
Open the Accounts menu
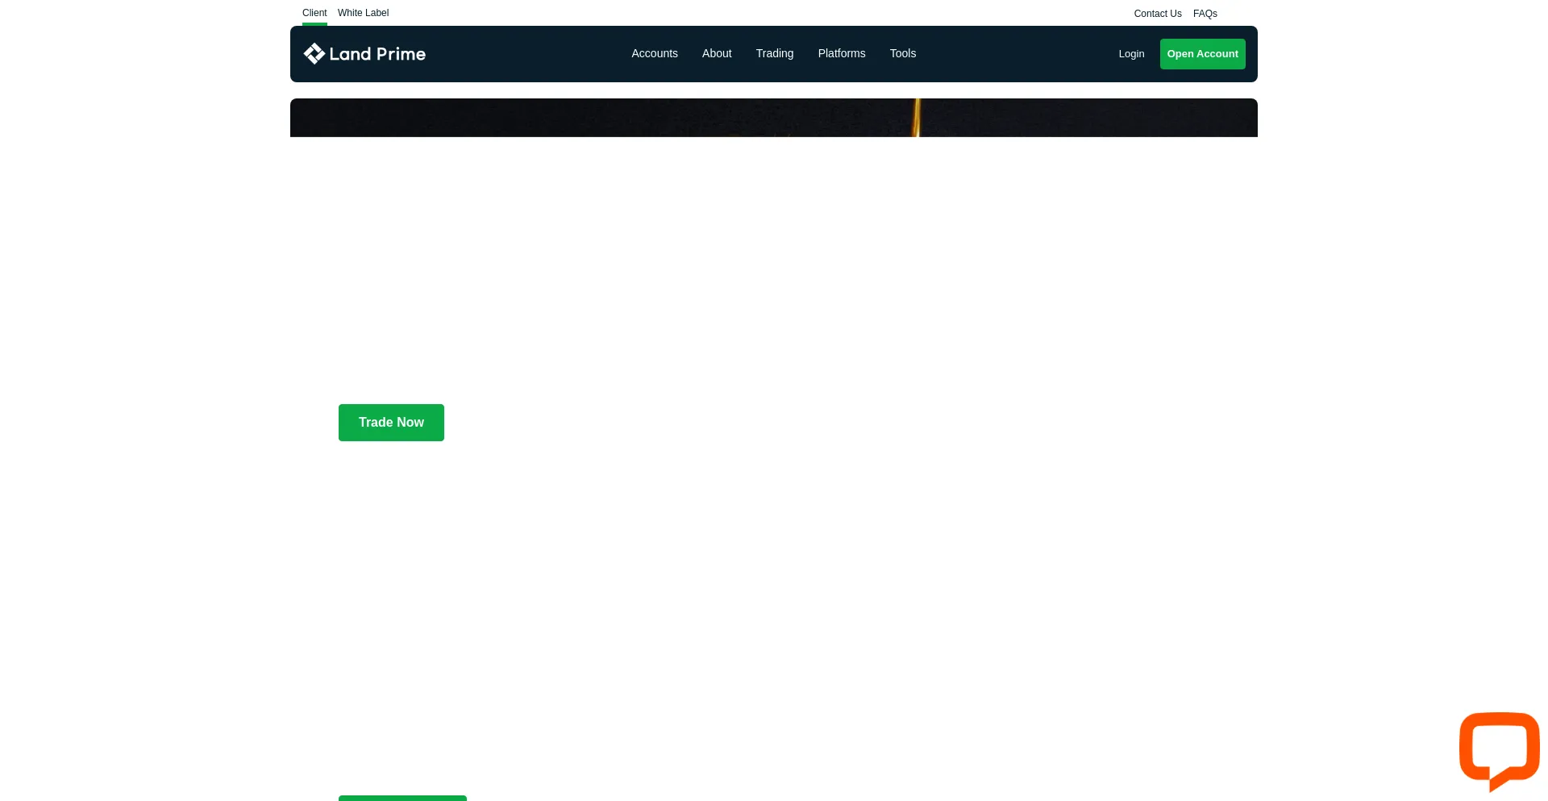click(x=655, y=53)
